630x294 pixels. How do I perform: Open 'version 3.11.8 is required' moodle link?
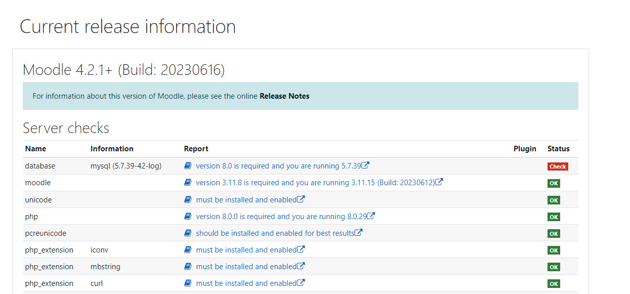point(315,183)
